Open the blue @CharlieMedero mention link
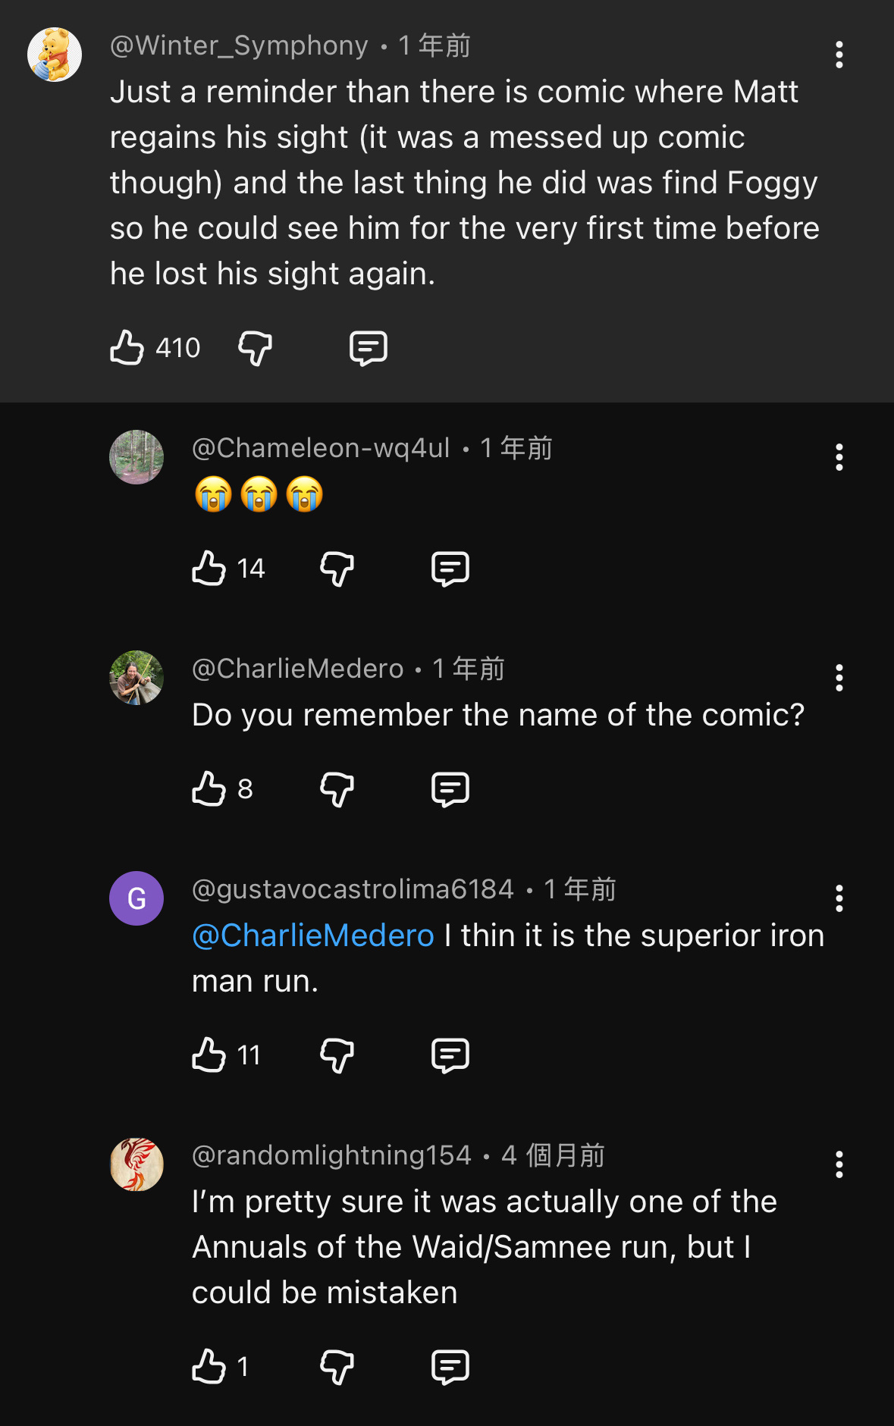 (x=313, y=936)
